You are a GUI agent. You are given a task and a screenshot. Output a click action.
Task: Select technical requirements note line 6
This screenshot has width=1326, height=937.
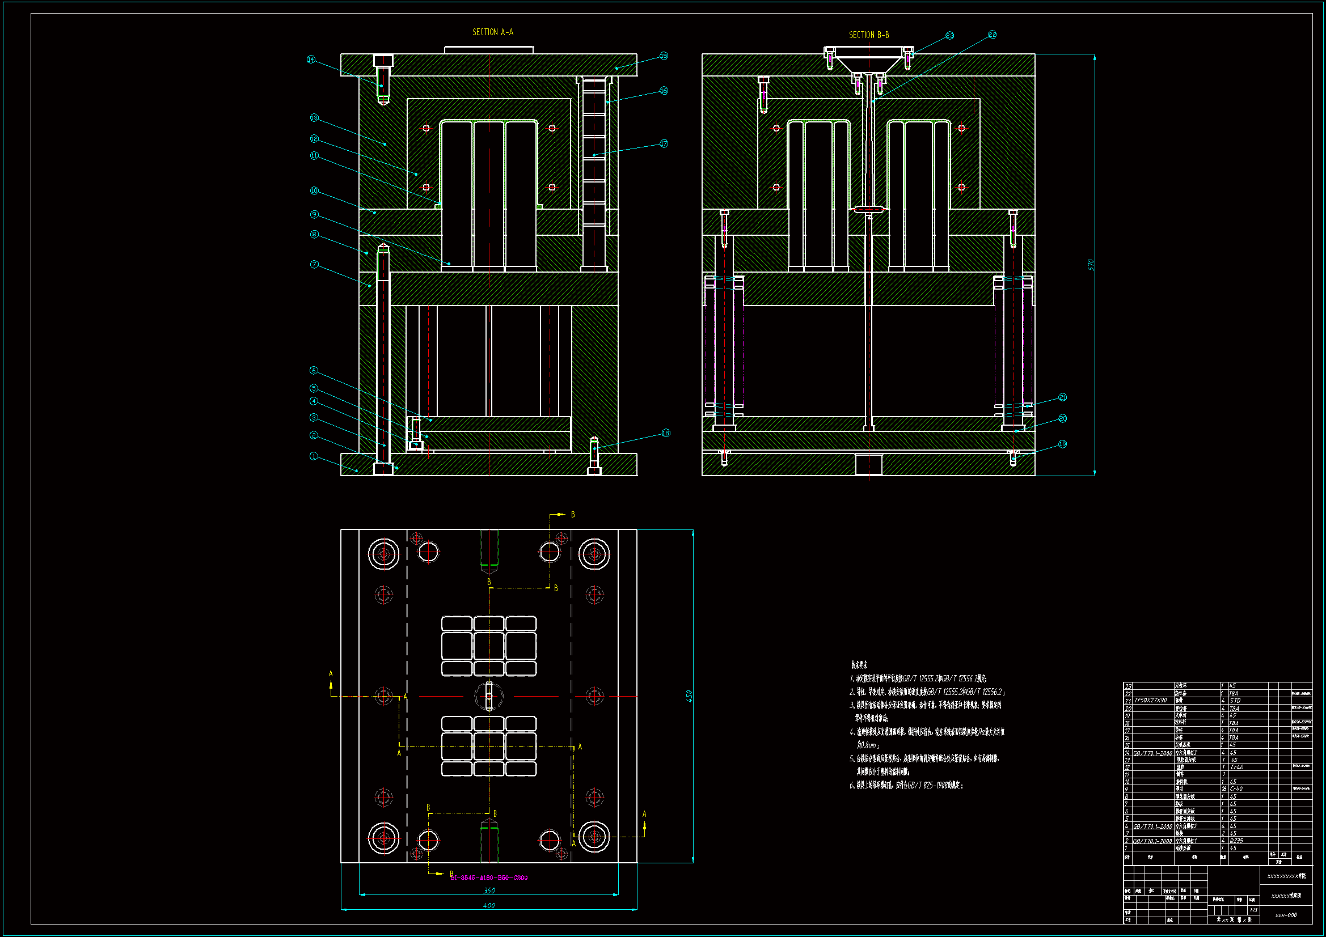(906, 785)
